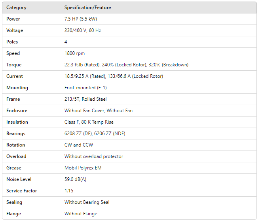260x222 pixels.
Task: Click the Torque specification text
Action: tap(126, 65)
